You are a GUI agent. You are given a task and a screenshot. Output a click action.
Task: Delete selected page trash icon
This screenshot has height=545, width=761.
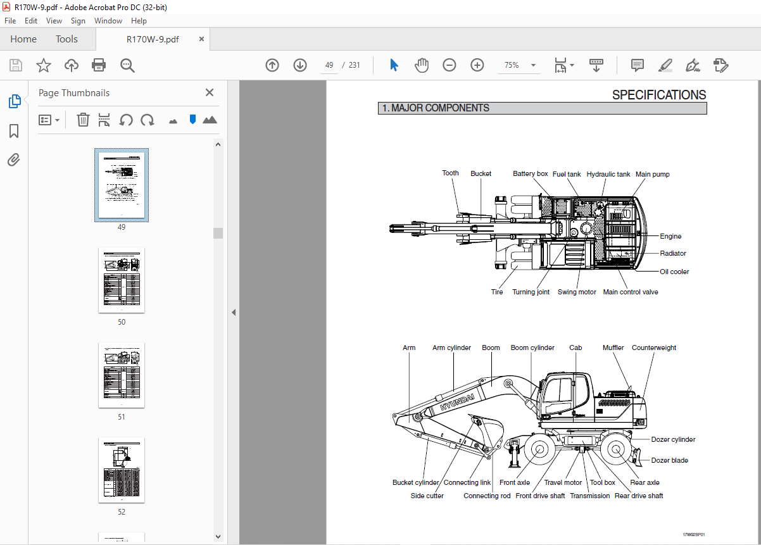point(83,120)
